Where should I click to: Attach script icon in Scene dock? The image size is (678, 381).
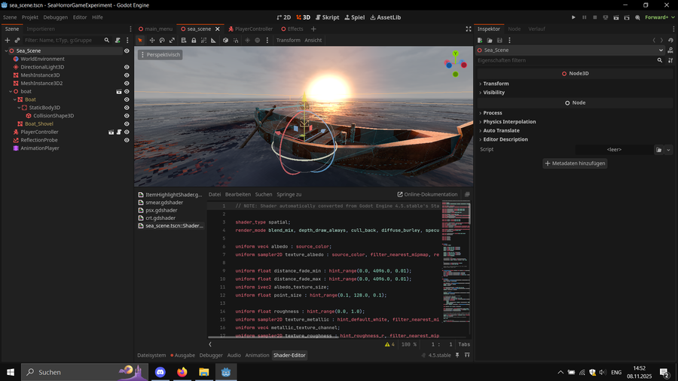(x=118, y=40)
